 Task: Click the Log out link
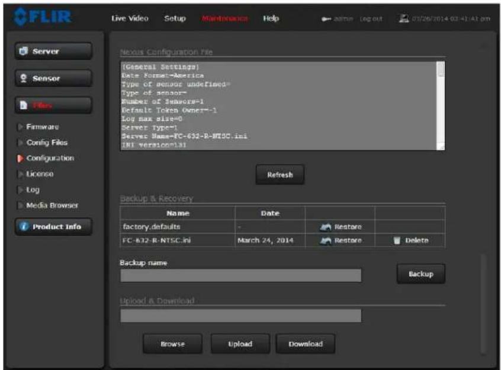tap(371, 19)
